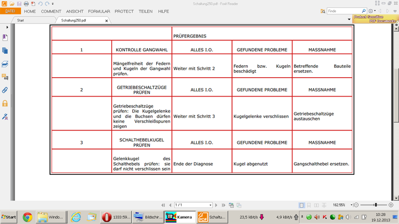Open the Attachments paperclip panel
399x224 pixels.
[x=5, y=90]
